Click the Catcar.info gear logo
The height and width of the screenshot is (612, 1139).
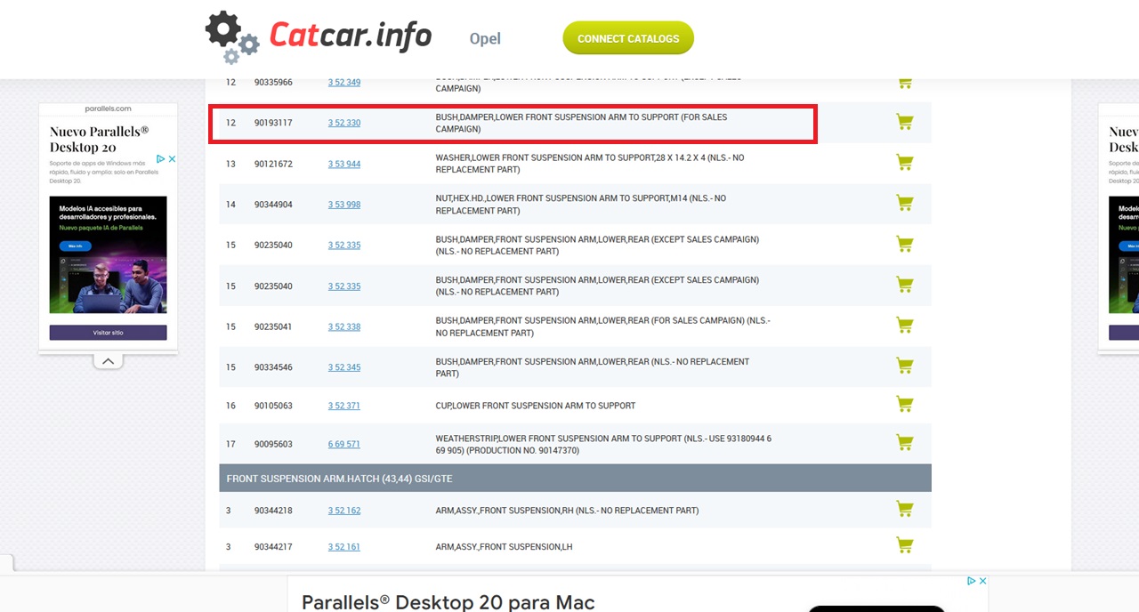232,37
